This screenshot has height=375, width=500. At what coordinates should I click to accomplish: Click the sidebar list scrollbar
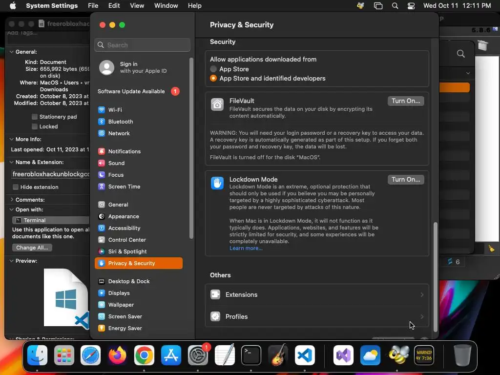191,148
